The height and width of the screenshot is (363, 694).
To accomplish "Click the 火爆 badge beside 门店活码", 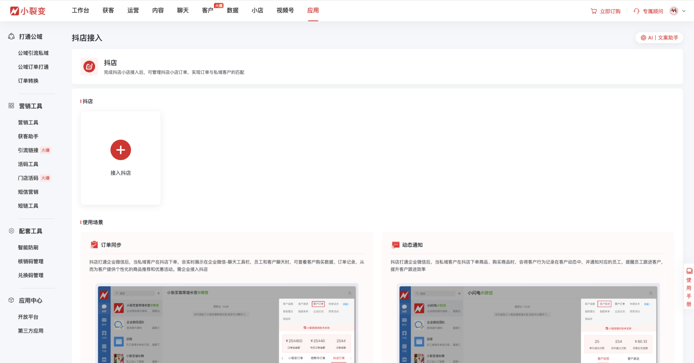I will pyautogui.click(x=45, y=178).
